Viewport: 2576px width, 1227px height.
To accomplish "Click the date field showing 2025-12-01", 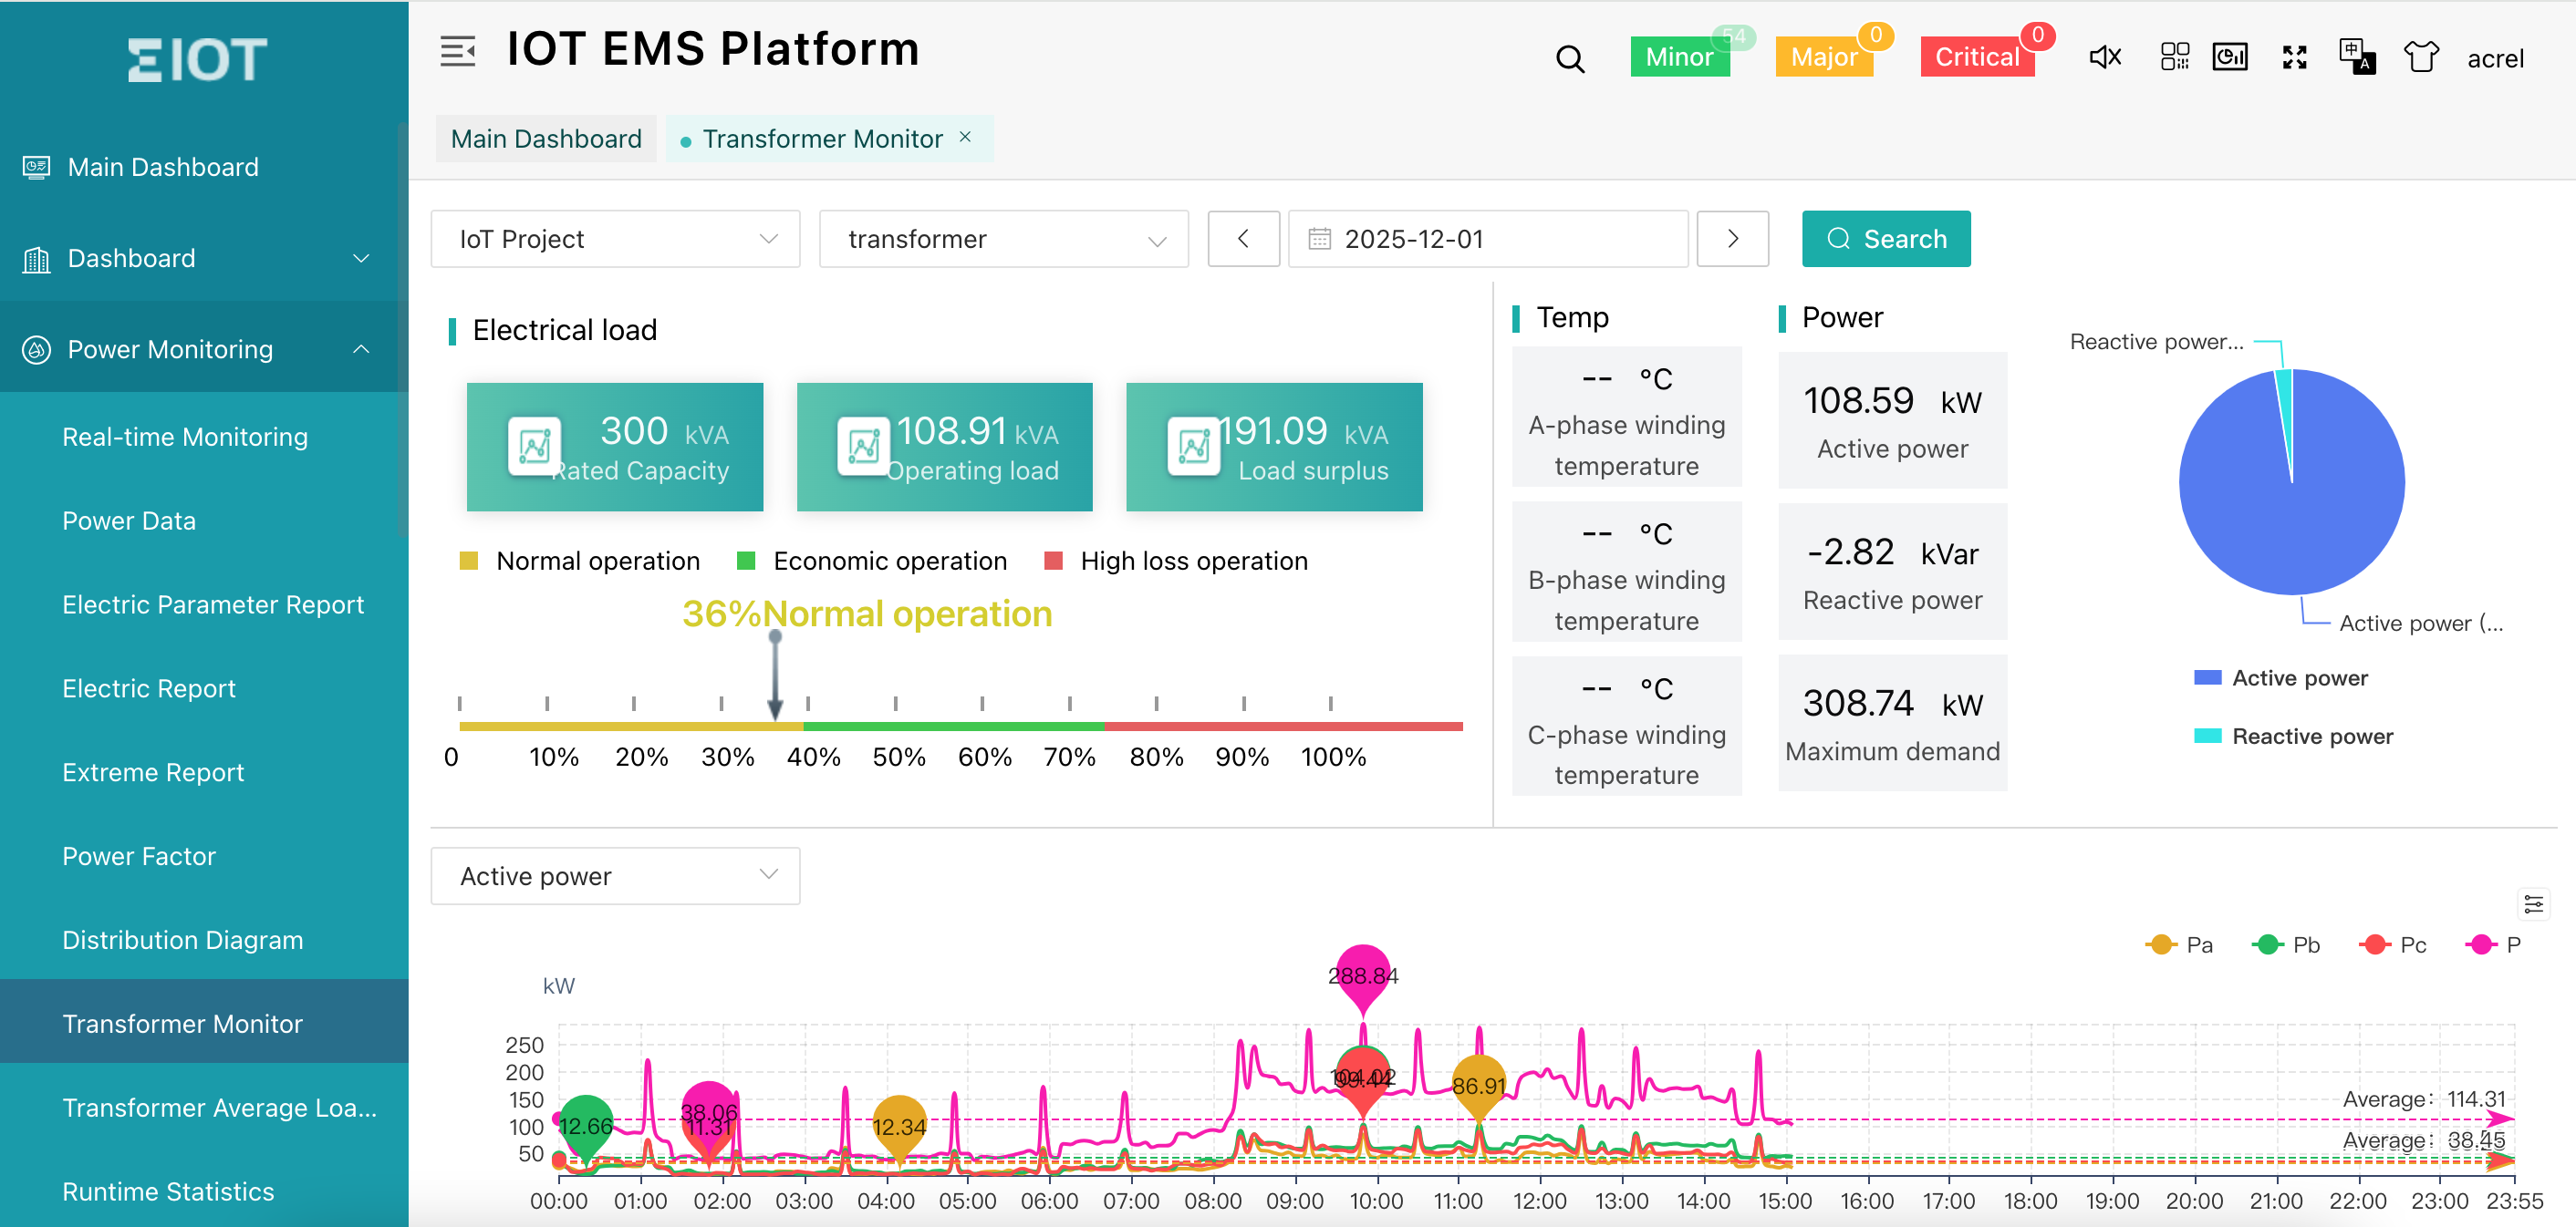I will (x=1487, y=239).
